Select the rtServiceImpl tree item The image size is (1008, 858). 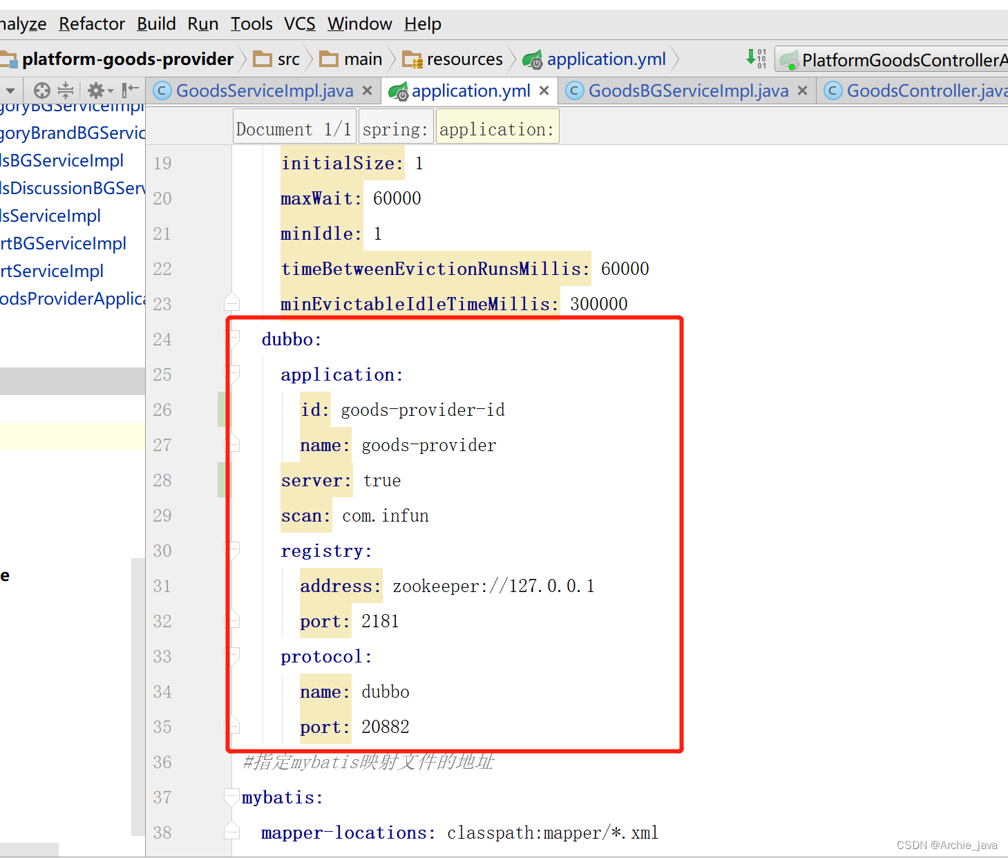coord(52,271)
